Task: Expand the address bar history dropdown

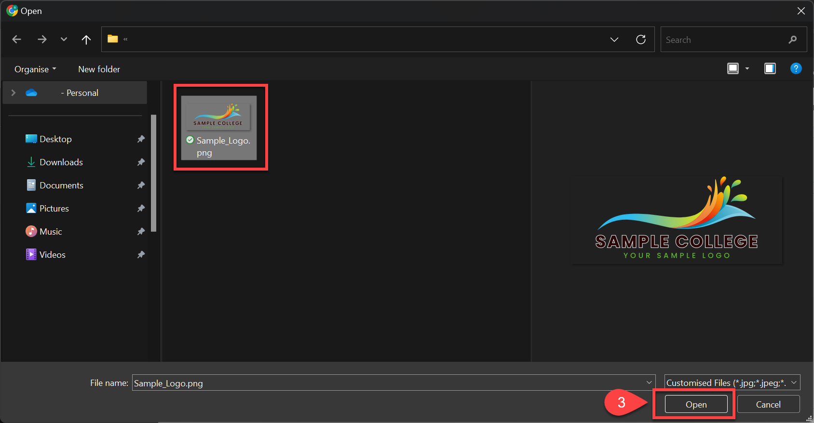Action: (614, 40)
